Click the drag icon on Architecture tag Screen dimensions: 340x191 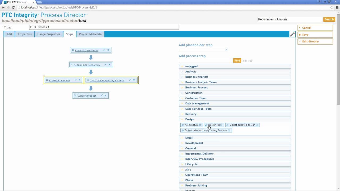coord(200,125)
